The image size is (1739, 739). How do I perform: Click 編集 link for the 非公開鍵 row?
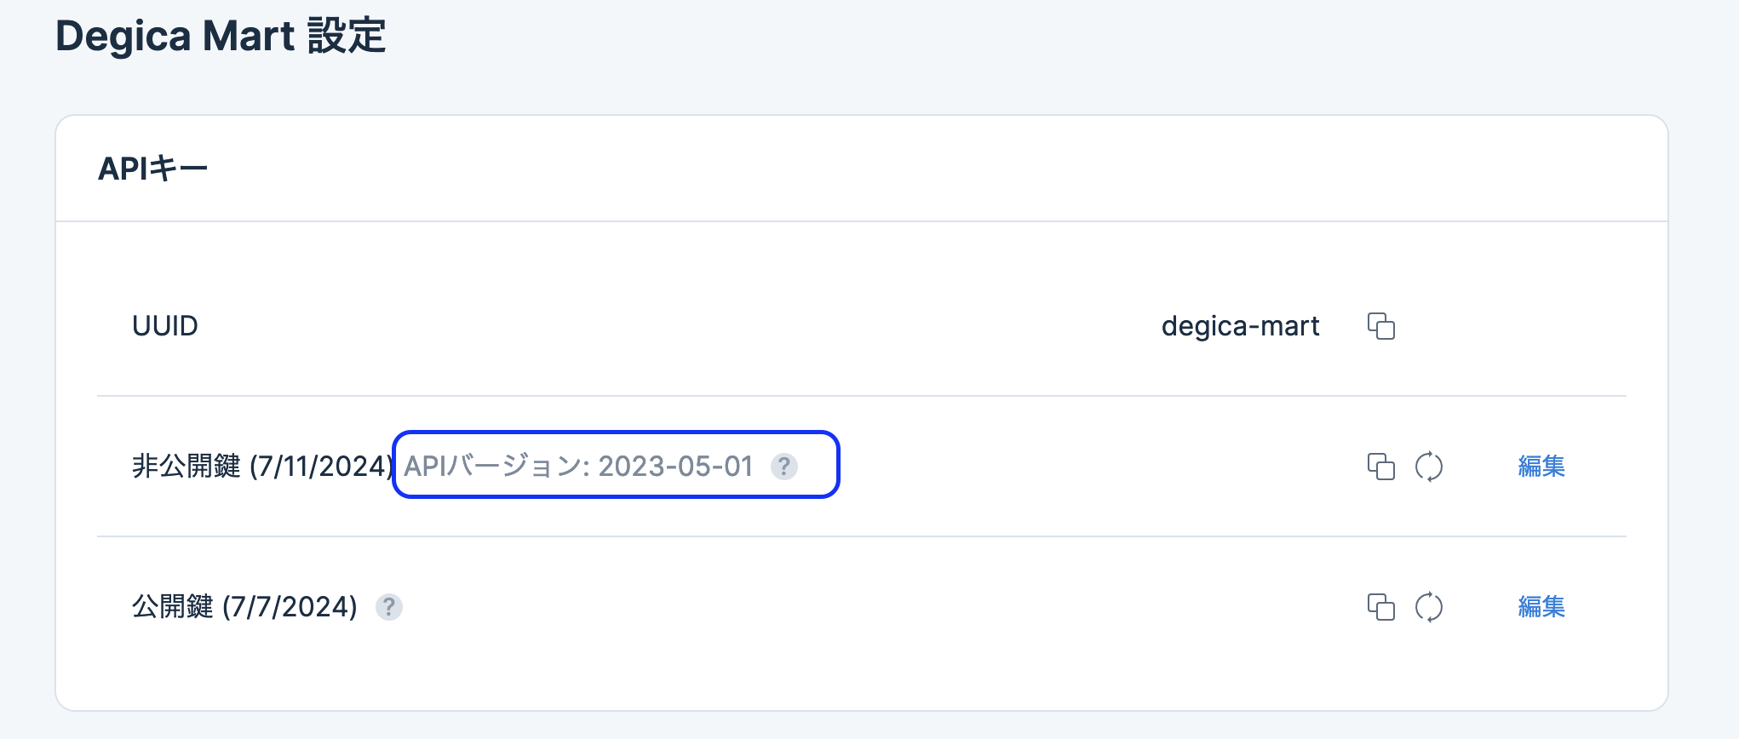(x=1541, y=467)
